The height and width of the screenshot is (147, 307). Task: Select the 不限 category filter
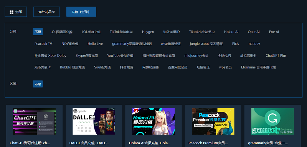click(38, 32)
